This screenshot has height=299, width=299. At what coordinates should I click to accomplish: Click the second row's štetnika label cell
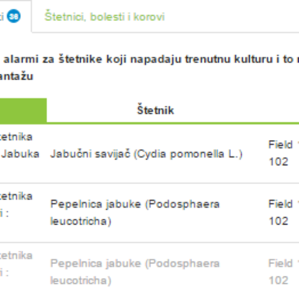pyautogui.click(x=16, y=196)
